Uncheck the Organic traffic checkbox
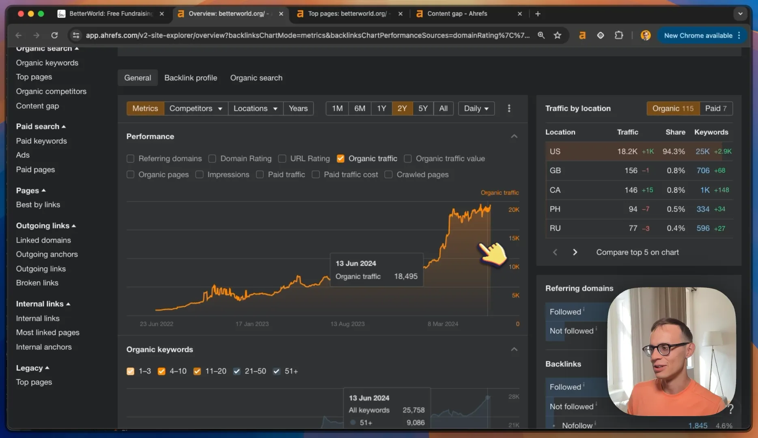The width and height of the screenshot is (758, 438). click(340, 159)
